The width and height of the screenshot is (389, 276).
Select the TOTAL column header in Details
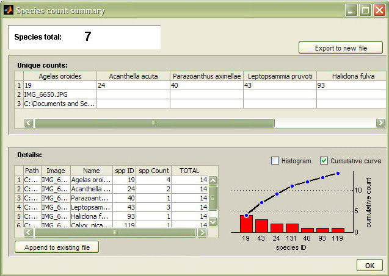(189, 171)
